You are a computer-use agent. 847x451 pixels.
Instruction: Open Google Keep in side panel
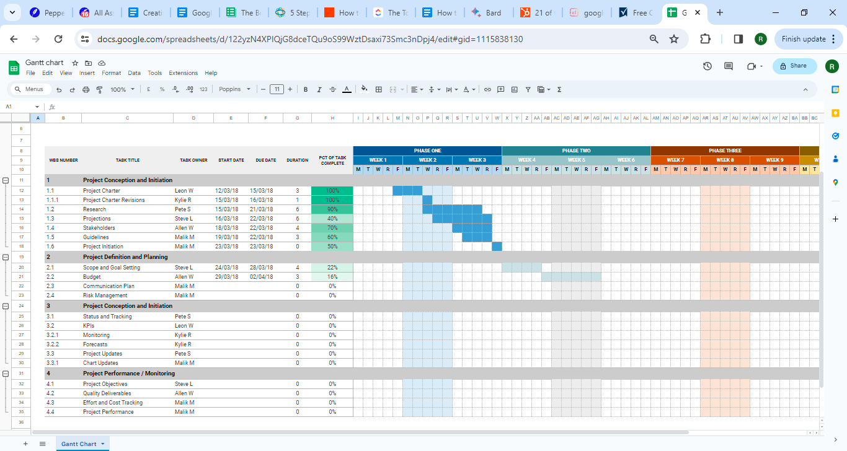tap(835, 113)
